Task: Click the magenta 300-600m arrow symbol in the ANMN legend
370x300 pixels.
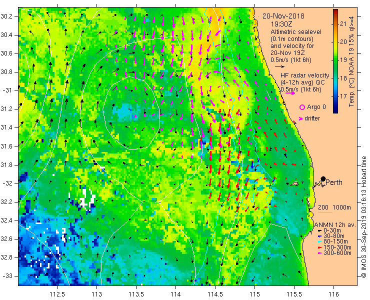Action: coord(319,253)
